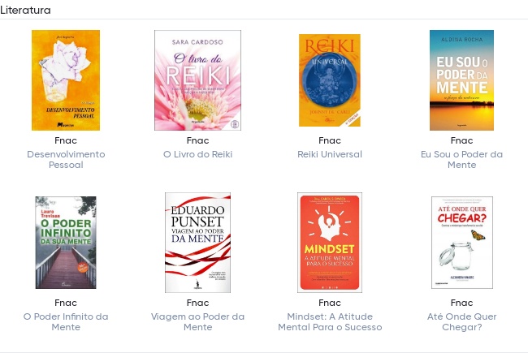This screenshot has height=353, width=528.
Task: Select the Reiki Universal book cover
Action: tap(330, 80)
